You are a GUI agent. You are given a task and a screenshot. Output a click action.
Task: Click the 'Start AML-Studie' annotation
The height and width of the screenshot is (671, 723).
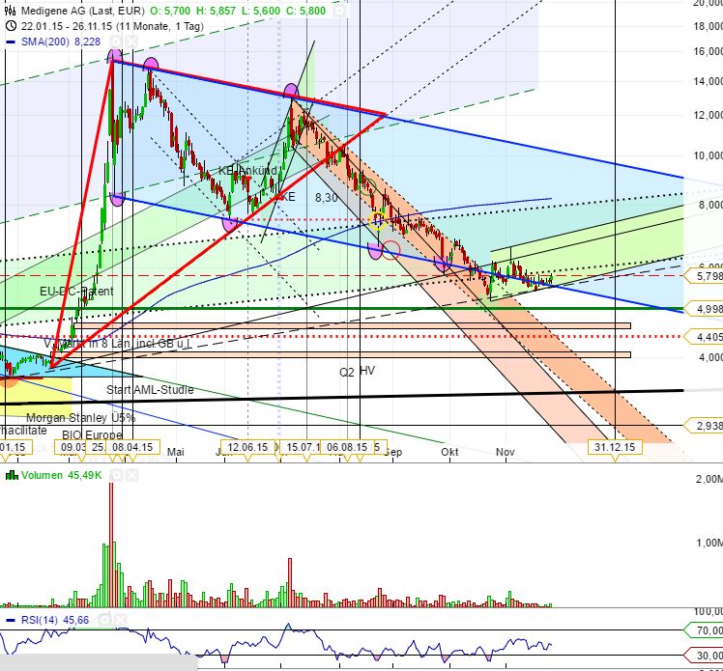(x=150, y=390)
